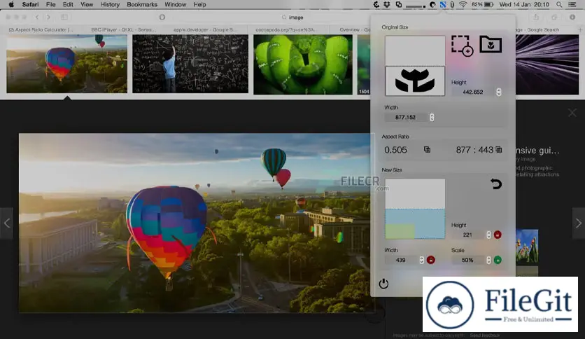585x339 pixels.
Task: Copy the 0.505 aspect ratio value
Action: point(427,150)
